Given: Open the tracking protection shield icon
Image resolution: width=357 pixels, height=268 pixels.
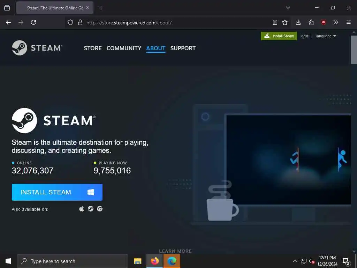Looking at the screenshot, I should 70,22.
